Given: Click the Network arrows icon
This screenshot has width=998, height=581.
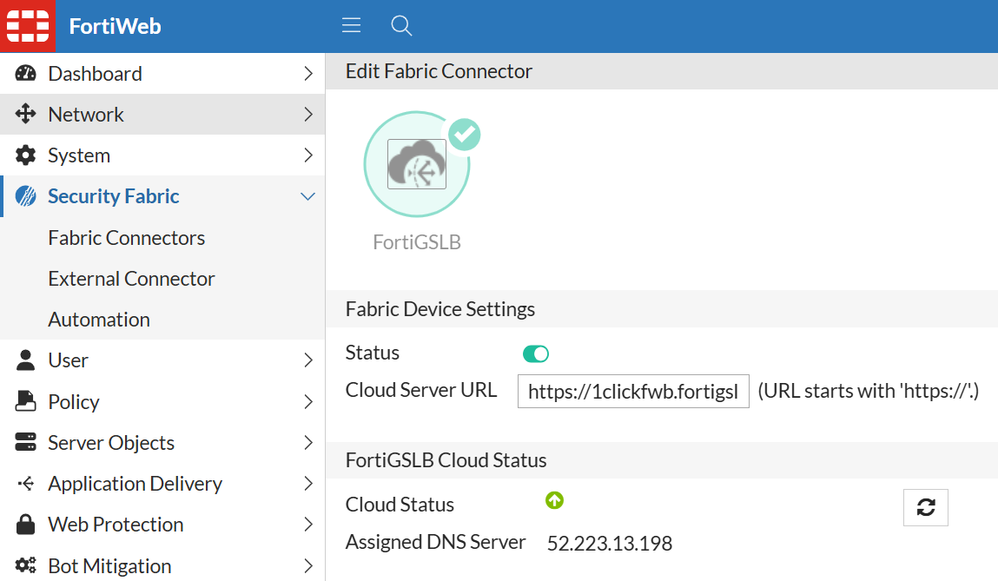Looking at the screenshot, I should (25, 114).
